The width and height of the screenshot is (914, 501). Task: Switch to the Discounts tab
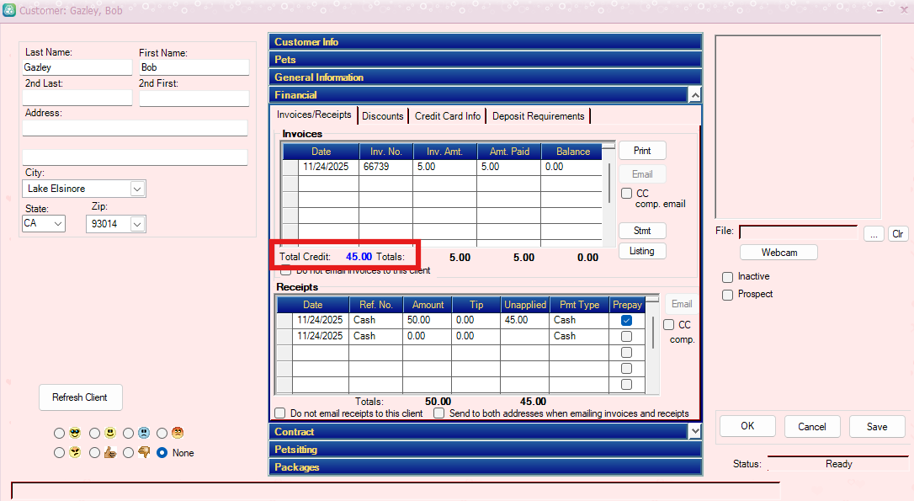coord(383,116)
